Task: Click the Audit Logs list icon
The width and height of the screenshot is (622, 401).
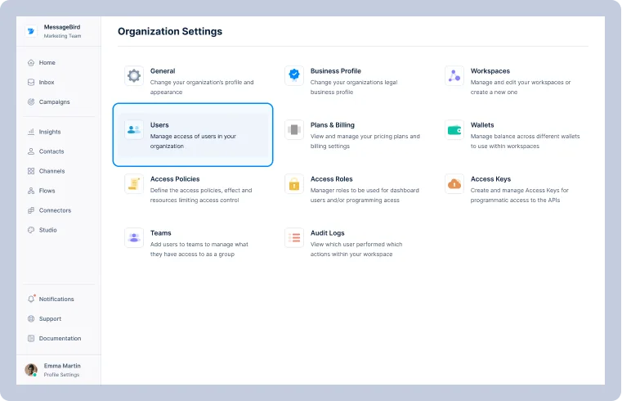Action: (294, 237)
